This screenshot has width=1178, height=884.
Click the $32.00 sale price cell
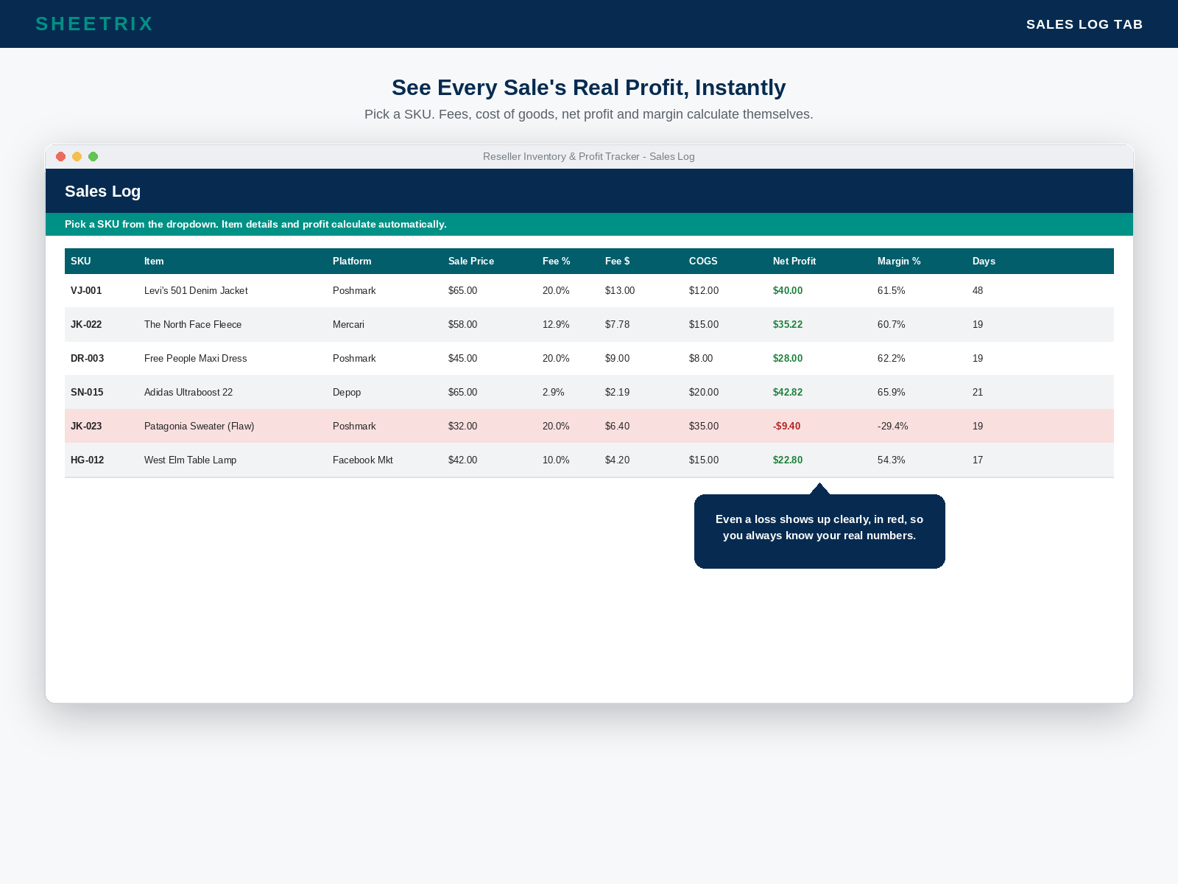(x=462, y=426)
